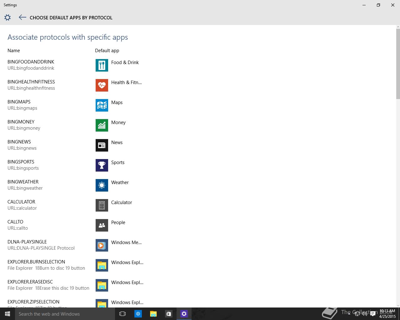Change default app labeled Sports
This screenshot has height=320, width=400.
pos(118,162)
